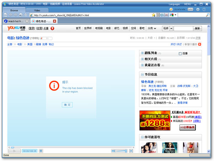Click the browser search magnifier icon
The height and width of the screenshot is (161, 214).
point(208,15)
